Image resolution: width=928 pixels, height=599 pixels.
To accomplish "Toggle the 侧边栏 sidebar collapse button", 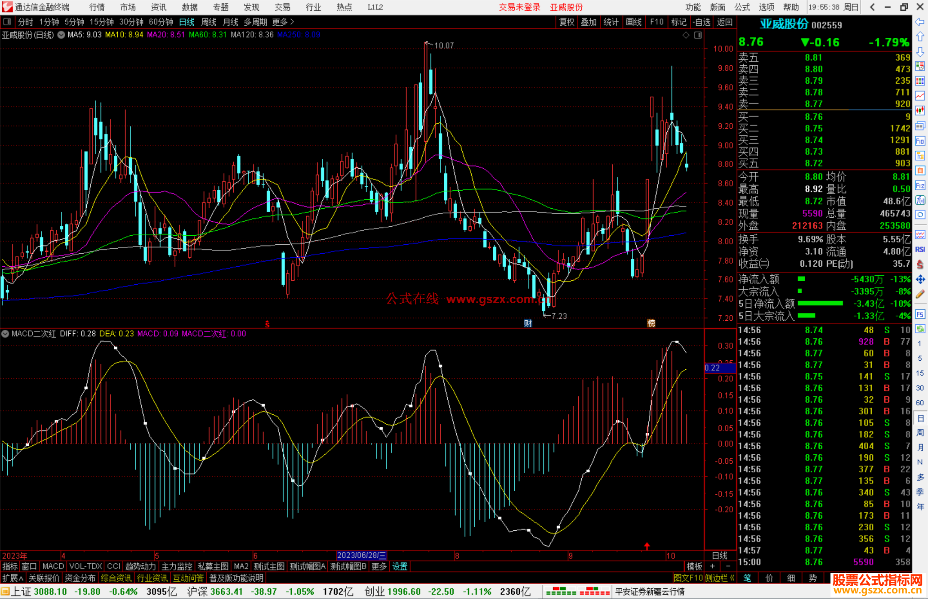I will [x=720, y=578].
